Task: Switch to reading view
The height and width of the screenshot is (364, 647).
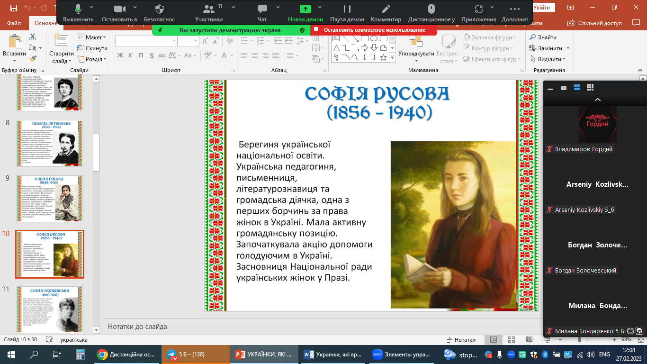Action: (529, 340)
